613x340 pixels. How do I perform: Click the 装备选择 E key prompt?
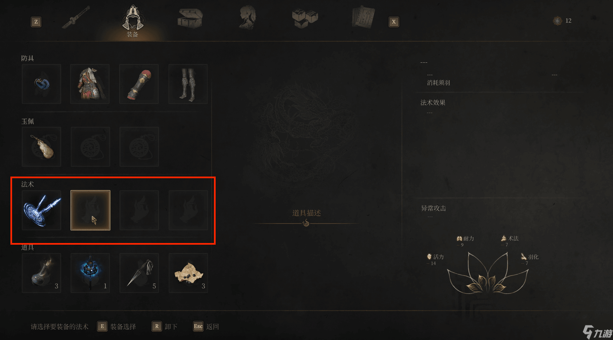tap(117, 327)
